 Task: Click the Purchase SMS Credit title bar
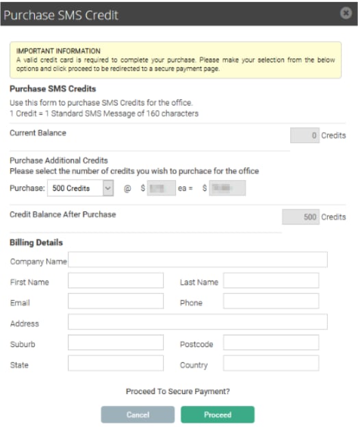[179, 14]
